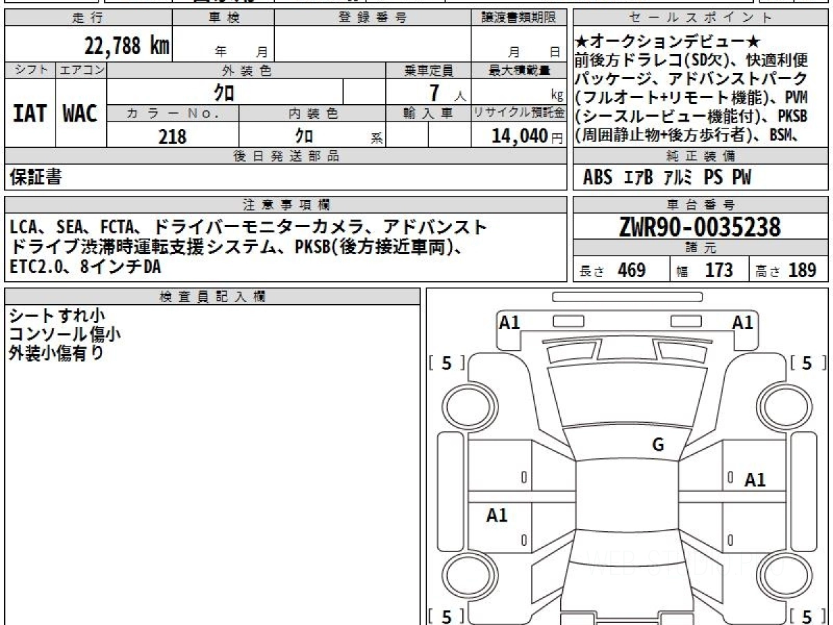Select the recycle deposit 14,040円
The height and width of the screenshot is (625, 833).
[x=528, y=136]
